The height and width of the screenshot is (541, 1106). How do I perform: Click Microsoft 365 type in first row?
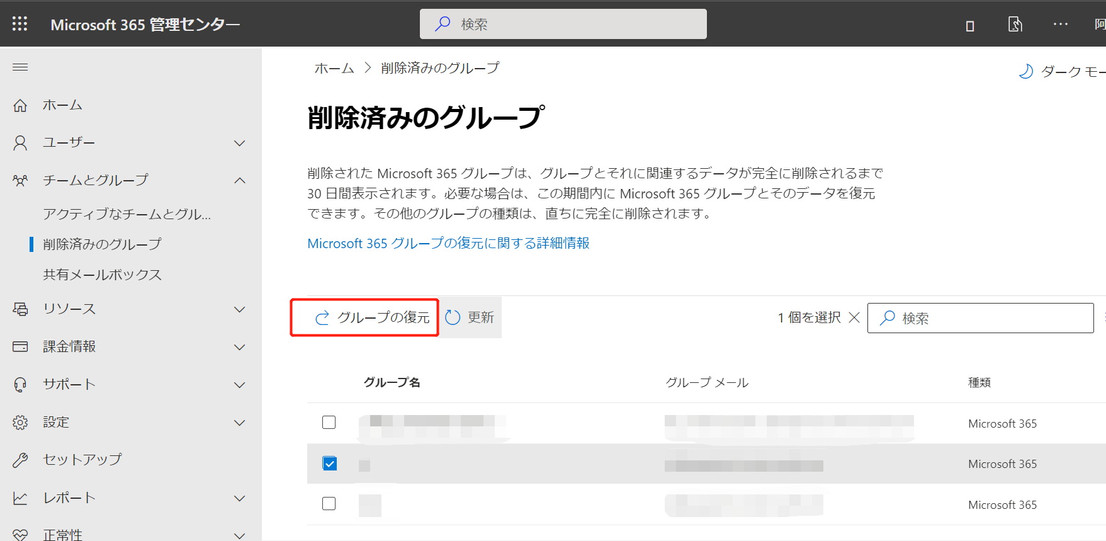point(1002,423)
